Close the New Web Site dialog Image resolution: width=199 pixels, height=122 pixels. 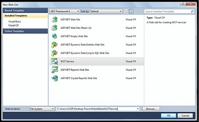point(191,4)
